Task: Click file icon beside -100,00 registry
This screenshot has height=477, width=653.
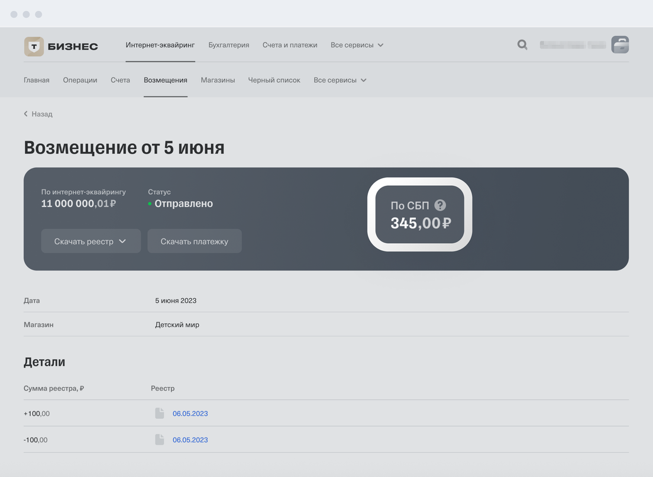Action: (x=160, y=440)
